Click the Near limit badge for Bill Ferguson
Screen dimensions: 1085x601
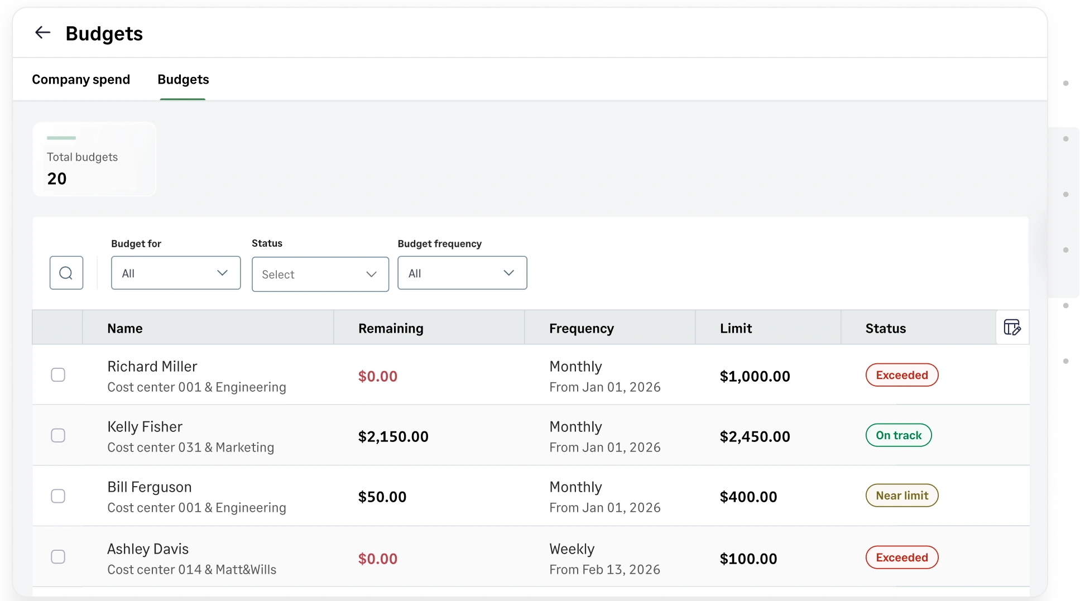click(x=901, y=496)
